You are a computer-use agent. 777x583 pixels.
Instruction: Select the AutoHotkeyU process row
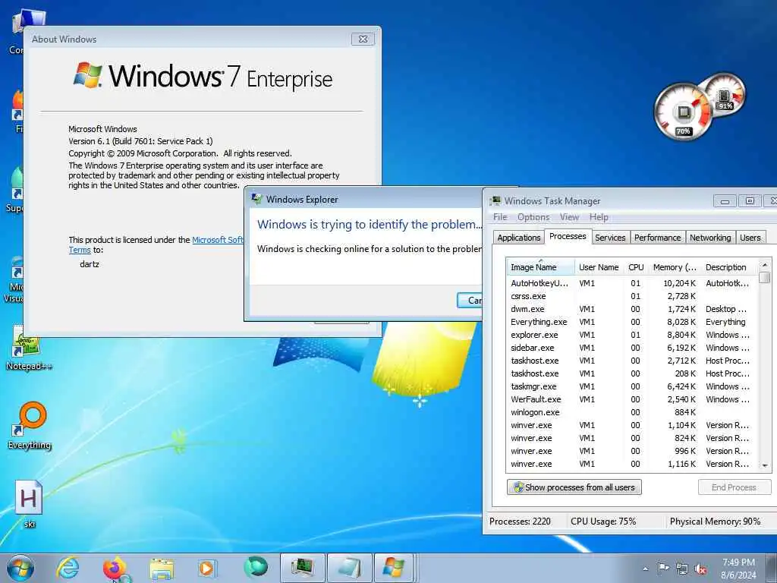pyautogui.click(x=632, y=283)
